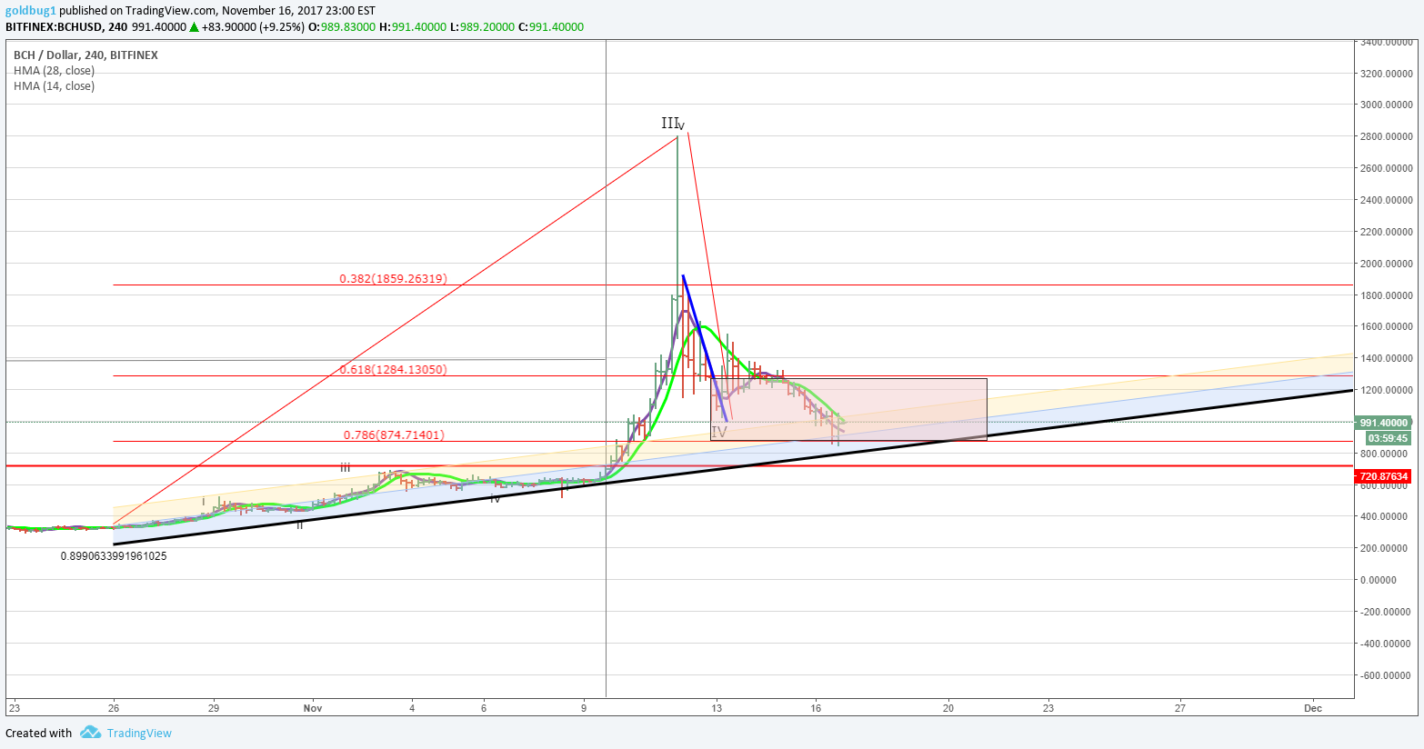Click the small iii wave label

[346, 467]
